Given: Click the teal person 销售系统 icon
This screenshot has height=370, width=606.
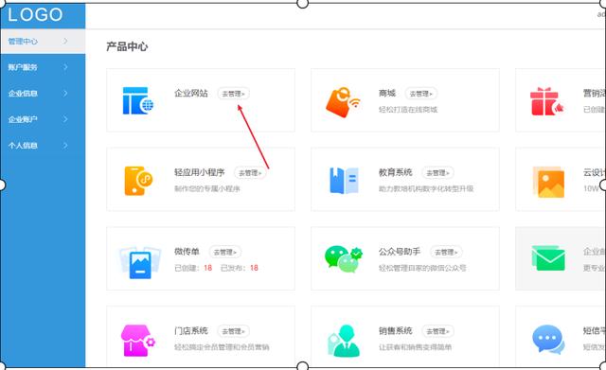Looking at the screenshot, I should coord(344,341).
